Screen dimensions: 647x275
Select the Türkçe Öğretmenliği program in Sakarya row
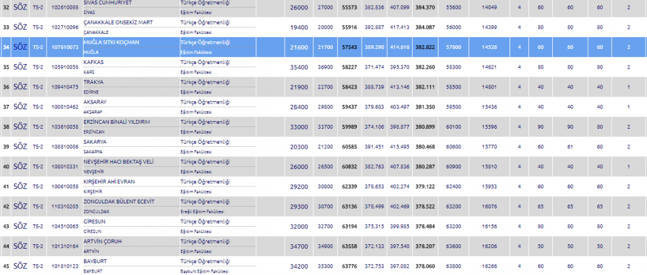(x=205, y=142)
